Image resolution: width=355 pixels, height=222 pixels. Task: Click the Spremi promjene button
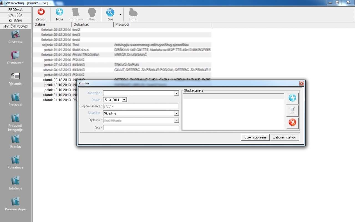pos(255,137)
